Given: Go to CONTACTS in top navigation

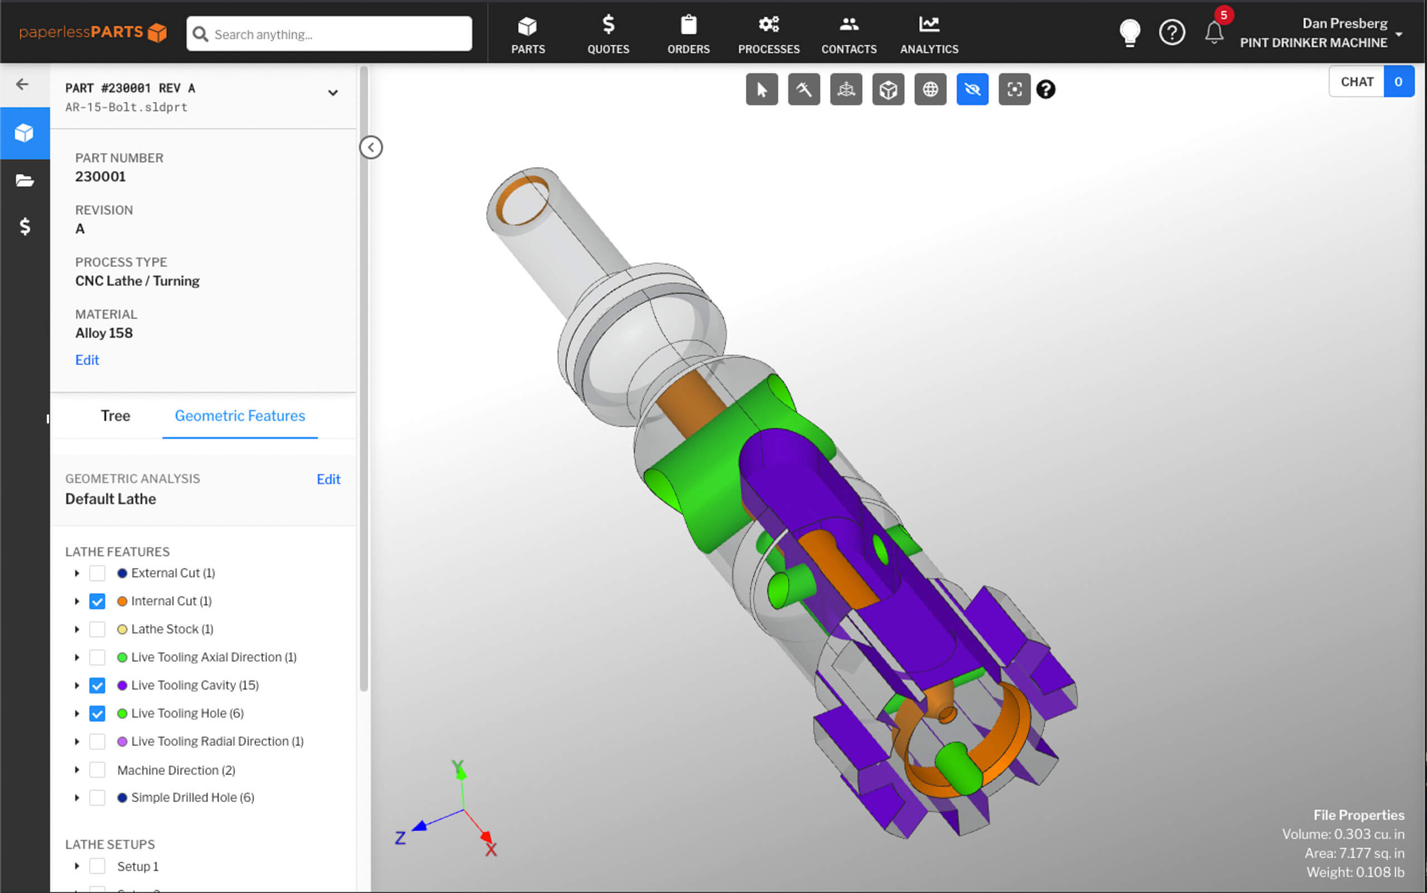Looking at the screenshot, I should 849,35.
